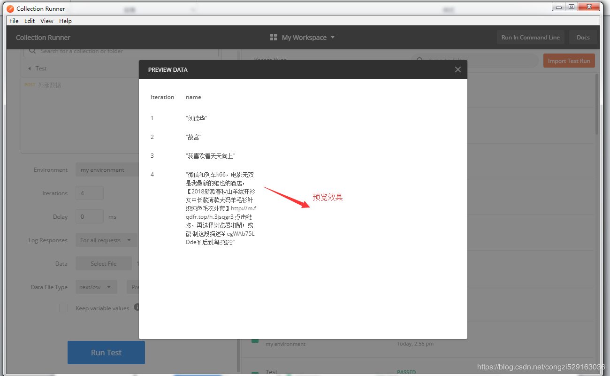610x376 pixels.
Task: Click the Environment field label
Action: [51, 170]
